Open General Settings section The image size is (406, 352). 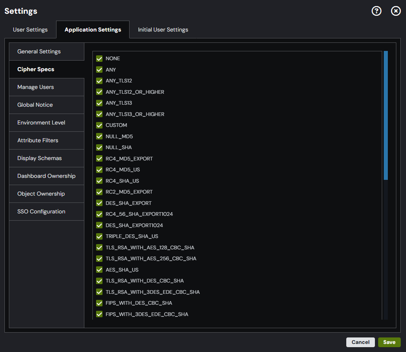point(46,52)
